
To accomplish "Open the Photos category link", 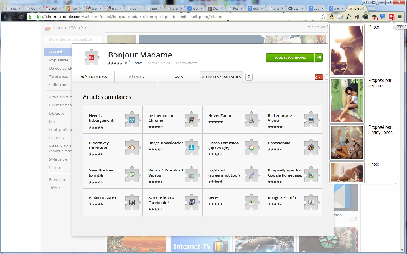I will click(x=137, y=63).
